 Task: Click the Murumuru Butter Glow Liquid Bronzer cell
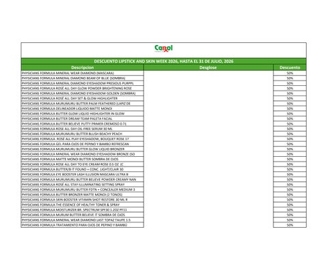83,149
